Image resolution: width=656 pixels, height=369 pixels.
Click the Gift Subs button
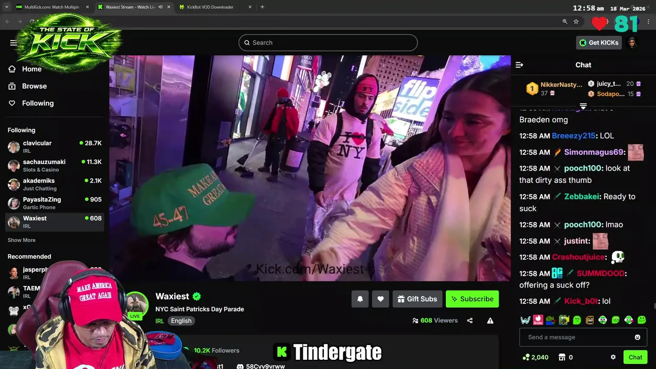tap(417, 299)
